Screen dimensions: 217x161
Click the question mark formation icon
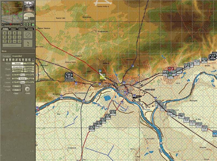pos(33,60)
